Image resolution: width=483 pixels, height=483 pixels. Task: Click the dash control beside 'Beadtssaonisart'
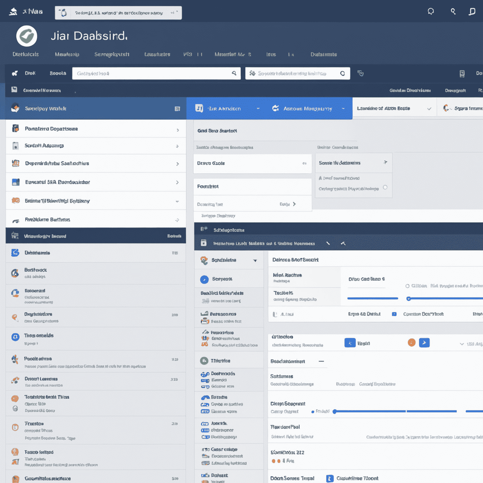[321, 361]
